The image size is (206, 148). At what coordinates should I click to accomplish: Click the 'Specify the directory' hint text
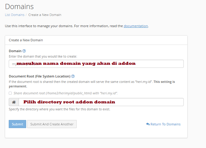tap(59, 109)
